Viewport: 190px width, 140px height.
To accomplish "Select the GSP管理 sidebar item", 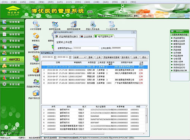I will [12, 59].
